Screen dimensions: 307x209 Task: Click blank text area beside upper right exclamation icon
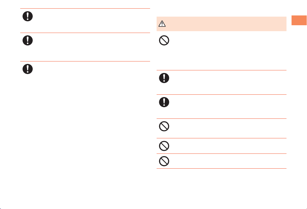(229, 82)
